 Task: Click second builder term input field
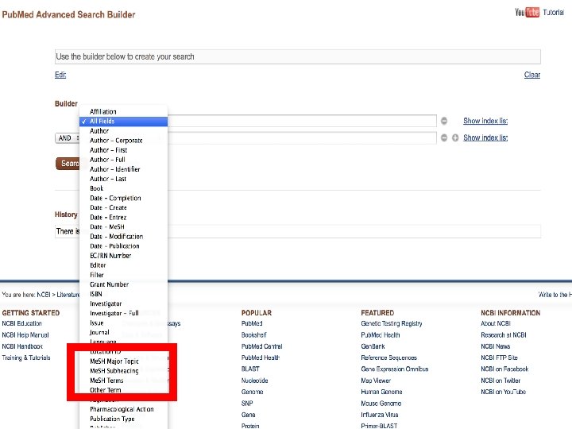pyautogui.click(x=302, y=137)
